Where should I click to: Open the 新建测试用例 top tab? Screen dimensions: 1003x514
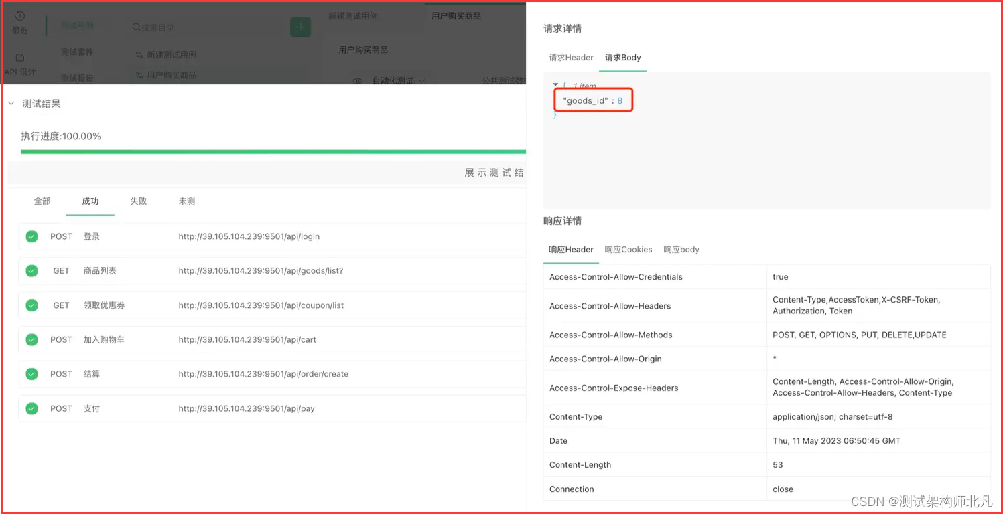(353, 16)
